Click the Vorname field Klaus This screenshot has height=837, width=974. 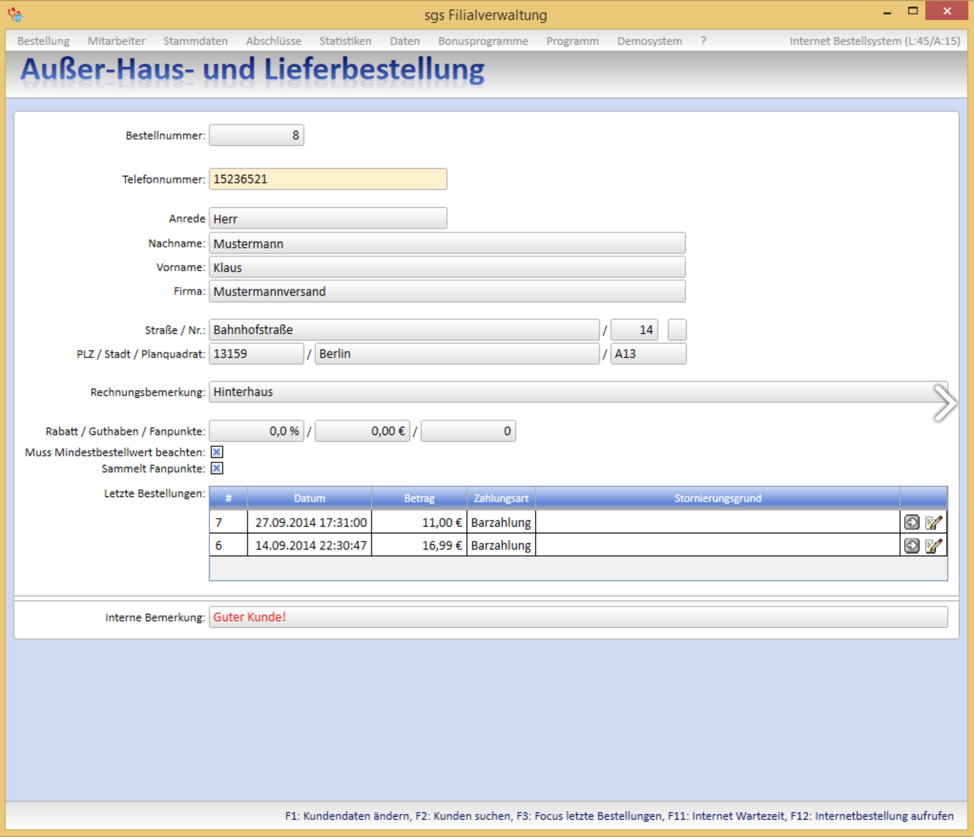447,267
